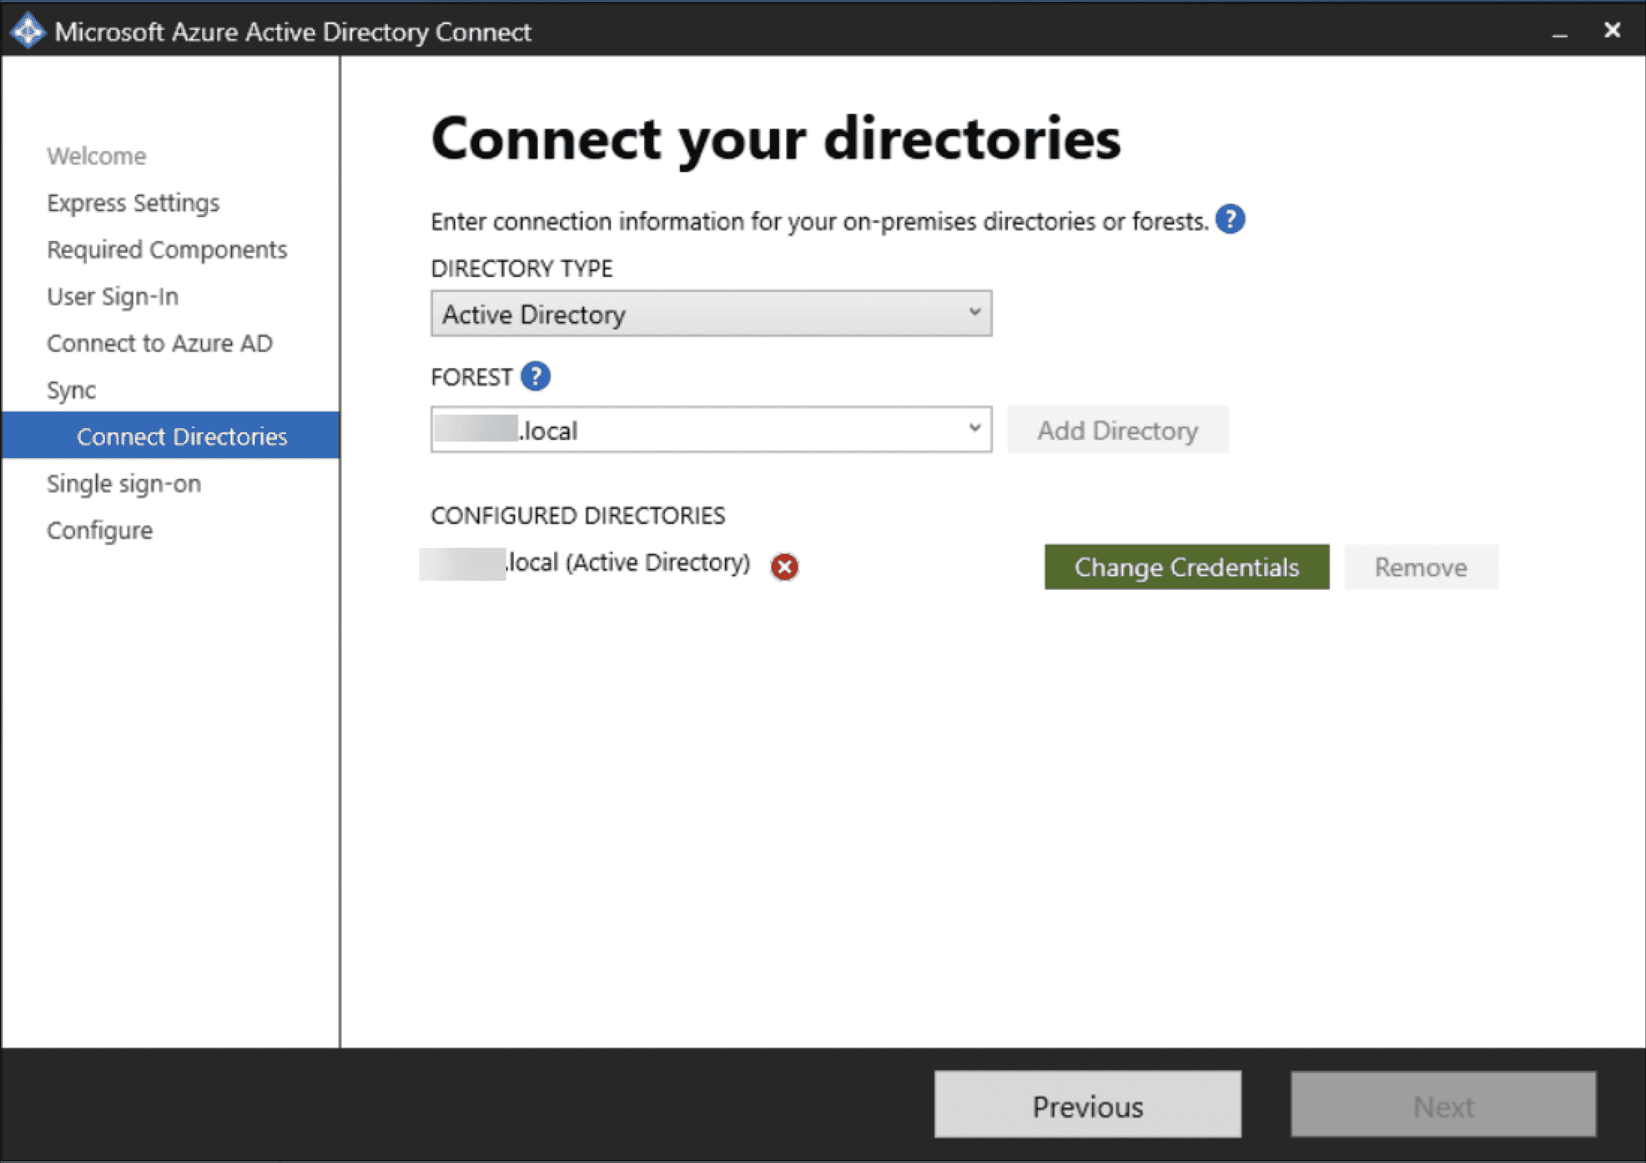Go back with the Previous button

(1087, 1105)
